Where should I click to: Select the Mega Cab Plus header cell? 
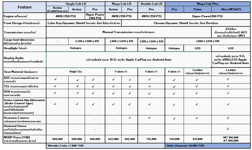(x=208, y=4)
